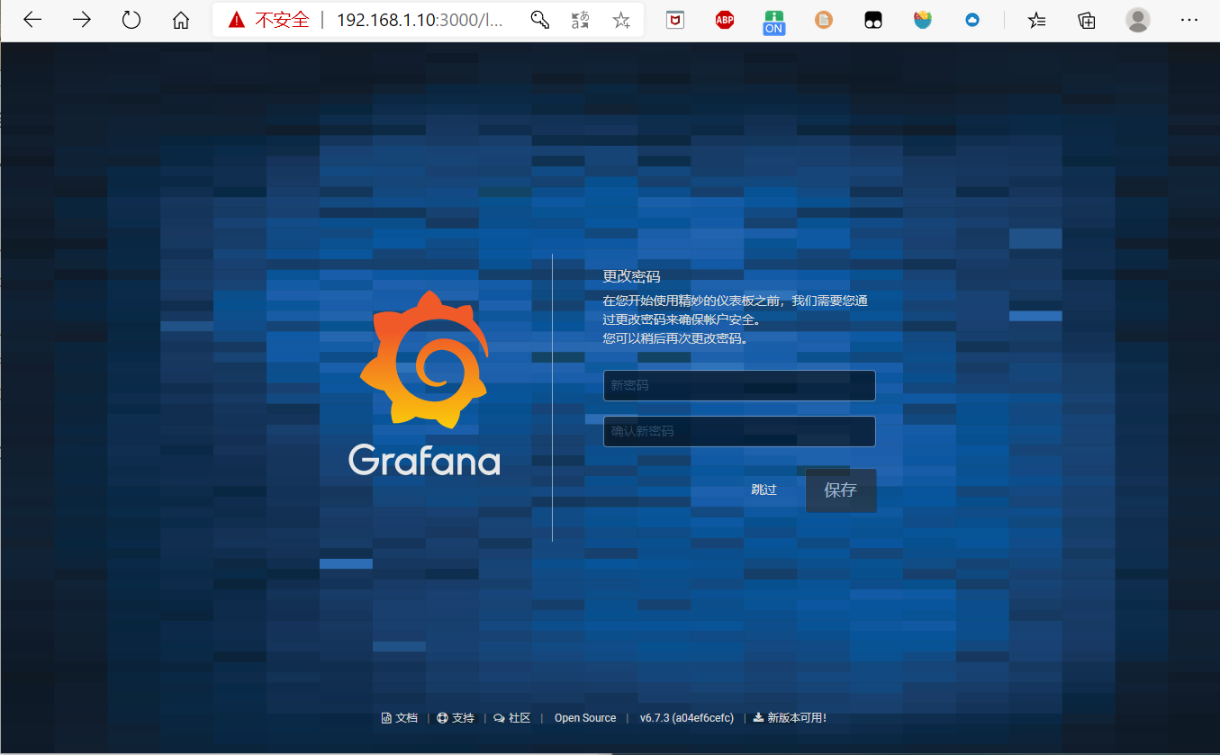This screenshot has height=755, width=1220.
Task: Open the browser Collections icon
Action: (x=1086, y=19)
